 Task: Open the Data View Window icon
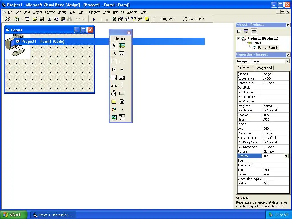pyautogui.click(x=147, y=19)
